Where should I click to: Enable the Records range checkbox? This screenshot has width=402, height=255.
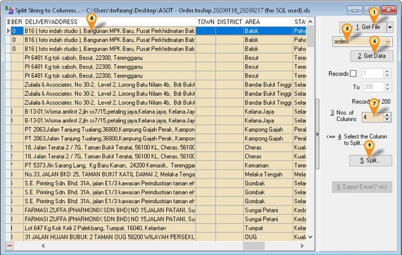coord(353,73)
